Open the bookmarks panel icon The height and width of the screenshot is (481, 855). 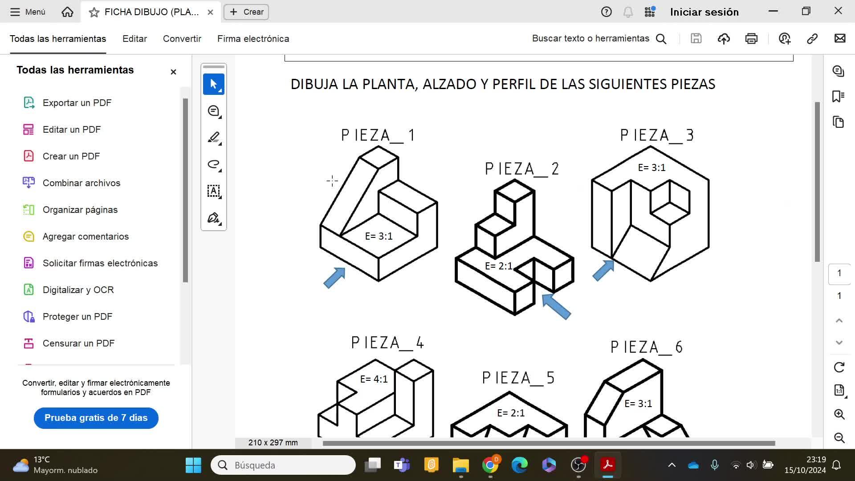tap(838, 96)
